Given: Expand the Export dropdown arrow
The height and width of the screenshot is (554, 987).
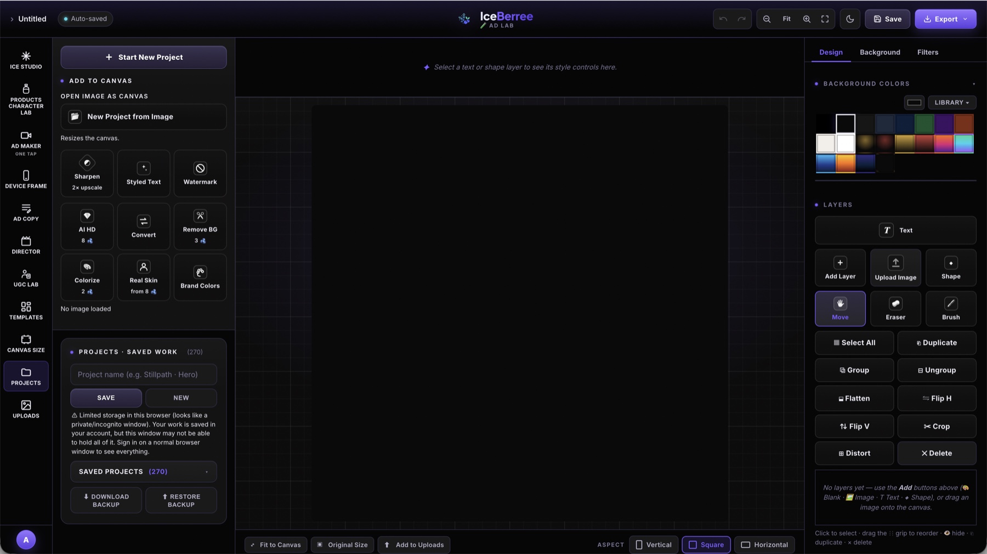Looking at the screenshot, I should pyautogui.click(x=966, y=19).
